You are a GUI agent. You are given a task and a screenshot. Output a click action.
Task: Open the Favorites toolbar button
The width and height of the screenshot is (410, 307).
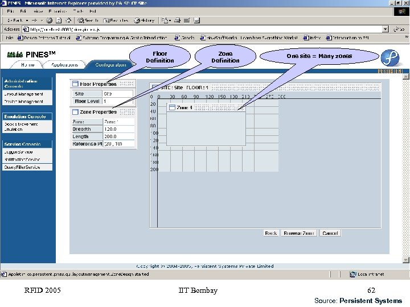[x=116, y=20]
